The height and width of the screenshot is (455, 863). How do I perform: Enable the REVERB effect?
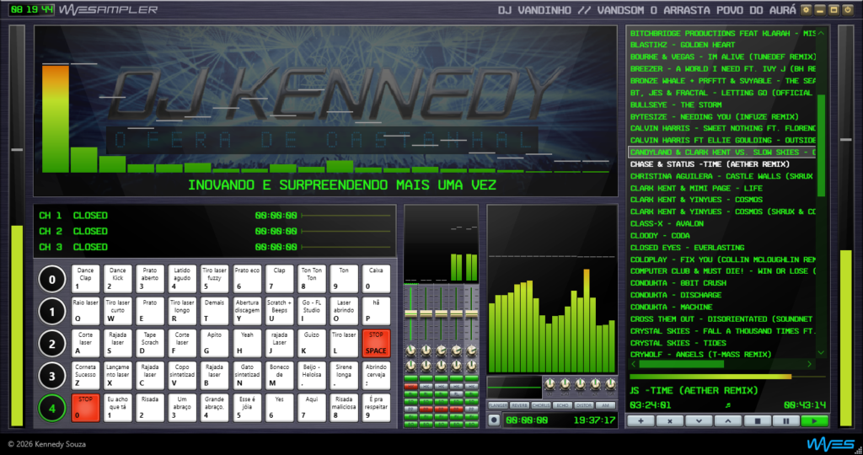(x=518, y=404)
